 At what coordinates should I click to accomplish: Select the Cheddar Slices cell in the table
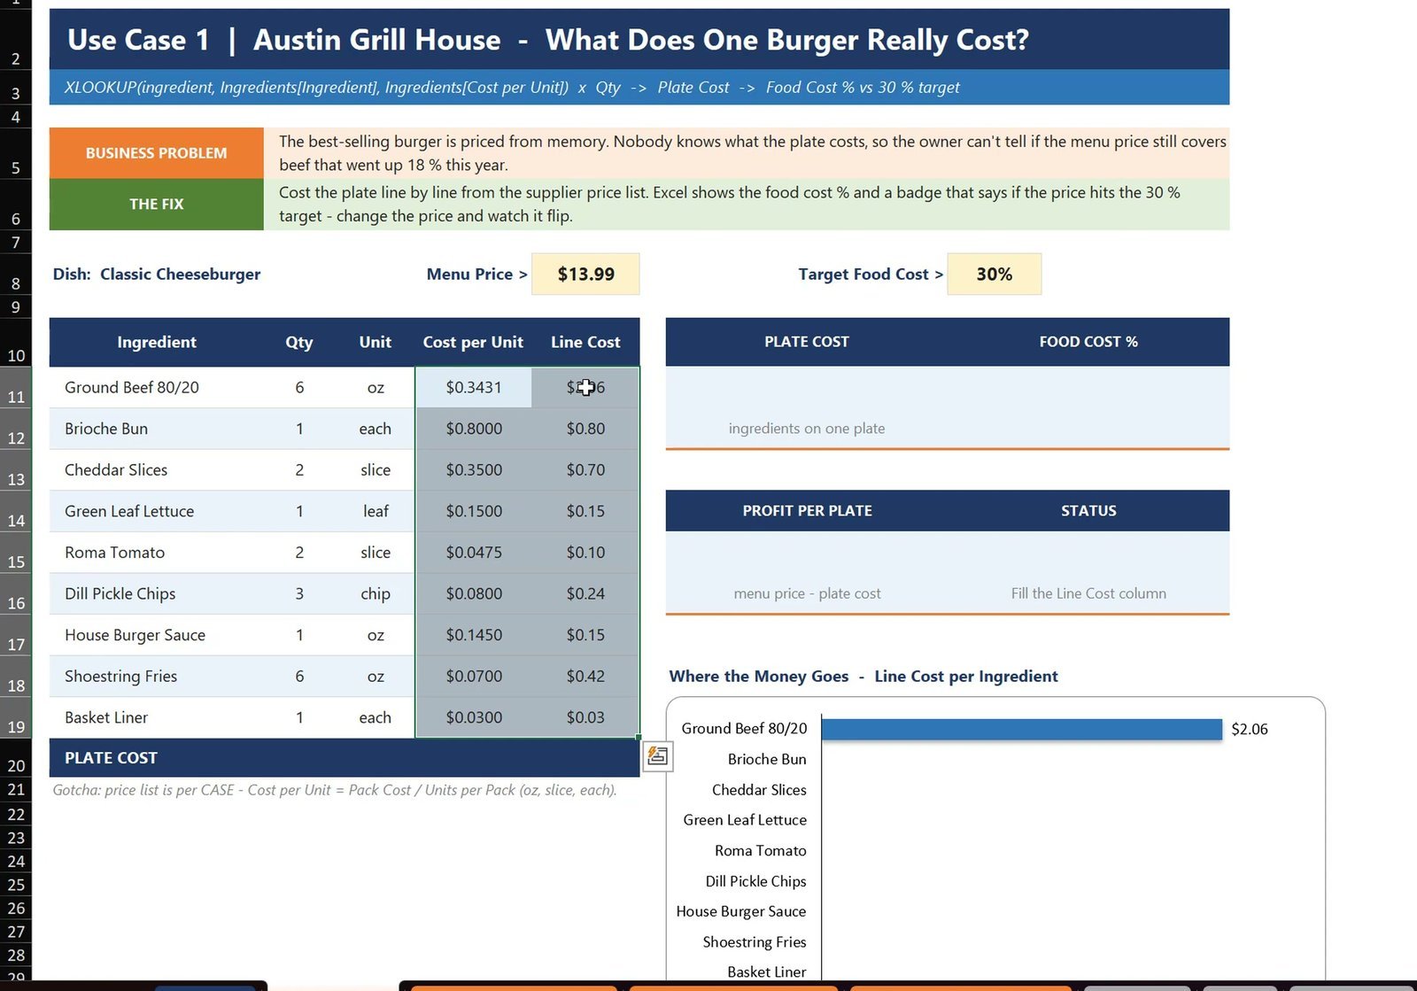[157, 470]
